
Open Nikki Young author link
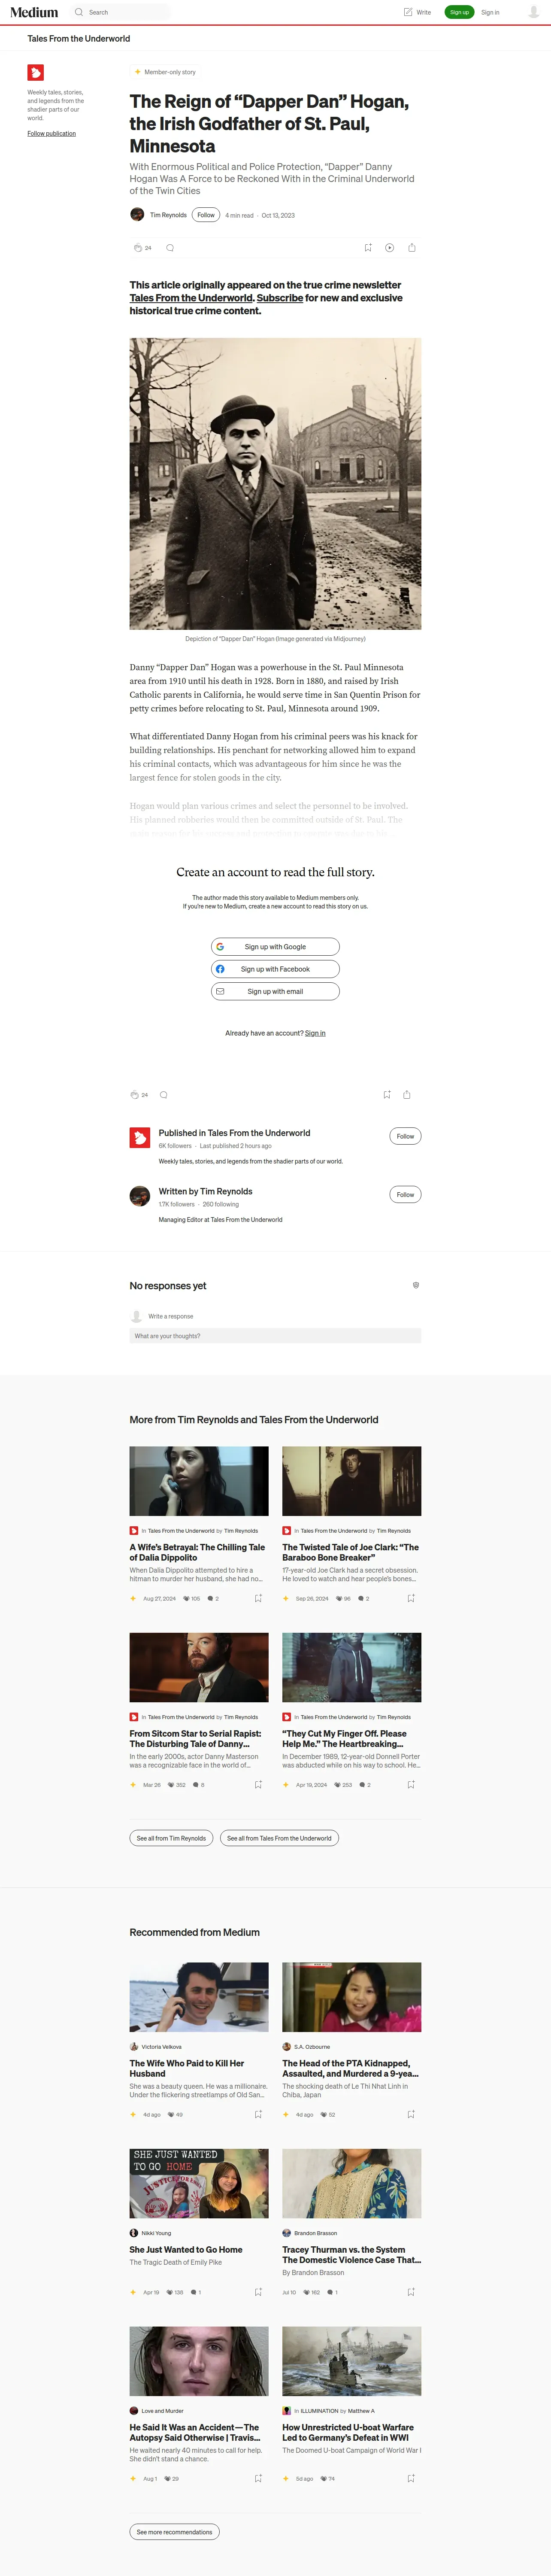156,2233
